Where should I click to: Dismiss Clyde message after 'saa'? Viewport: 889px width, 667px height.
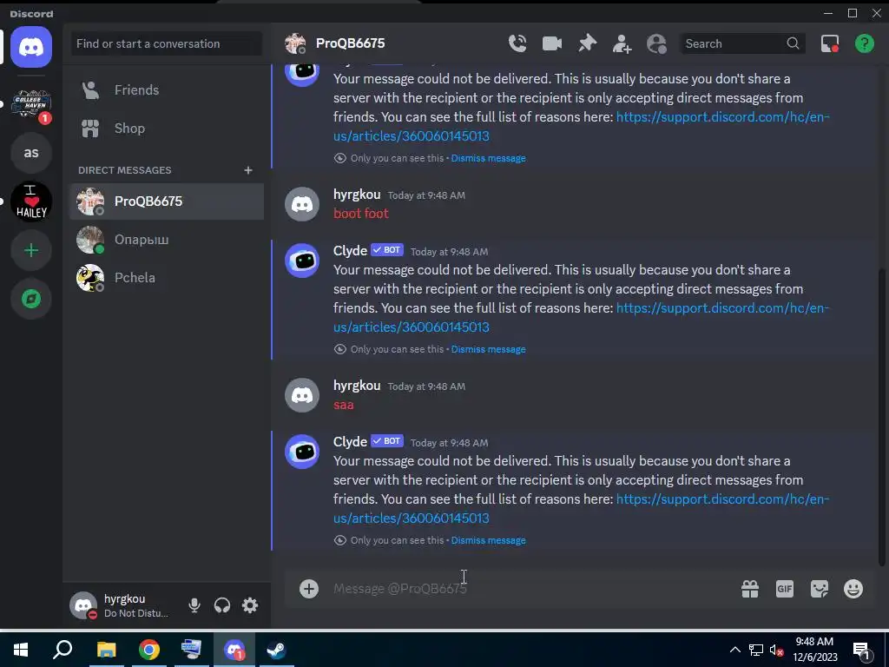488,540
